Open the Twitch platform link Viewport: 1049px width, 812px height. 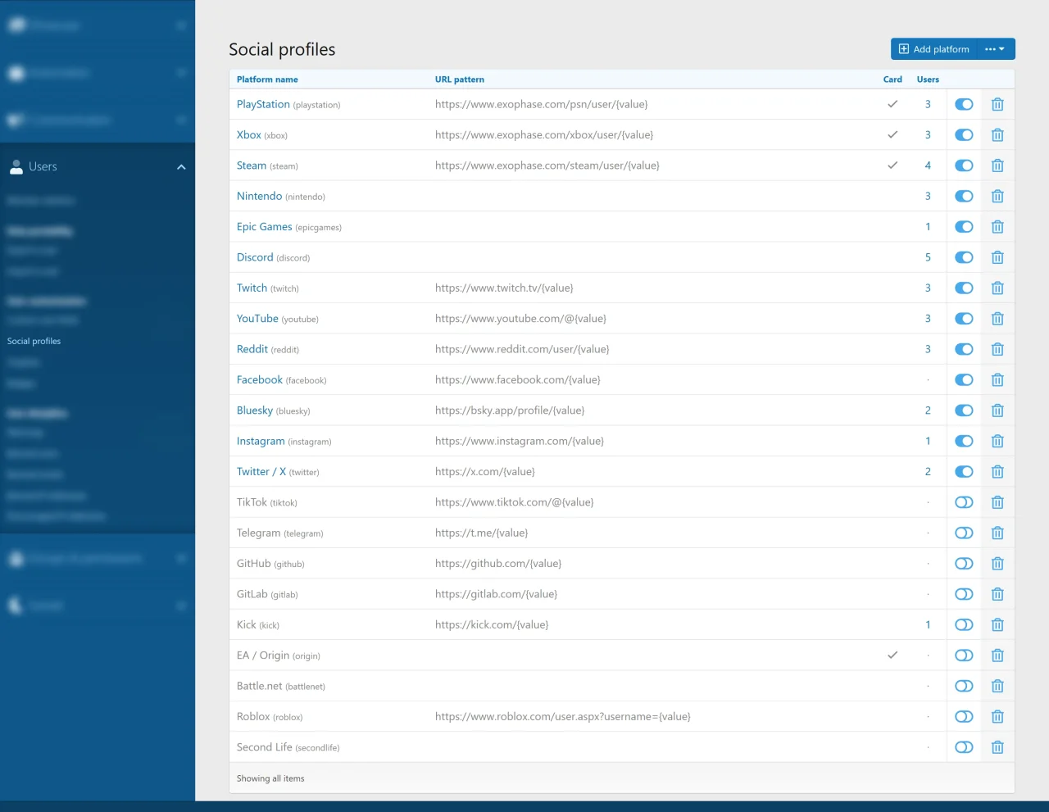252,288
